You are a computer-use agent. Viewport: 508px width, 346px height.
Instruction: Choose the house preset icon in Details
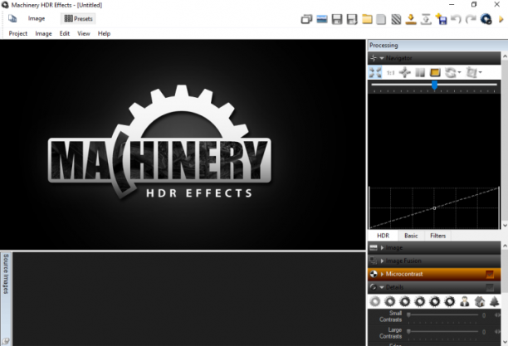point(480,302)
